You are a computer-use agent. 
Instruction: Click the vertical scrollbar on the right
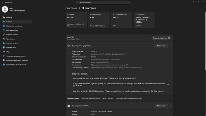(205, 41)
